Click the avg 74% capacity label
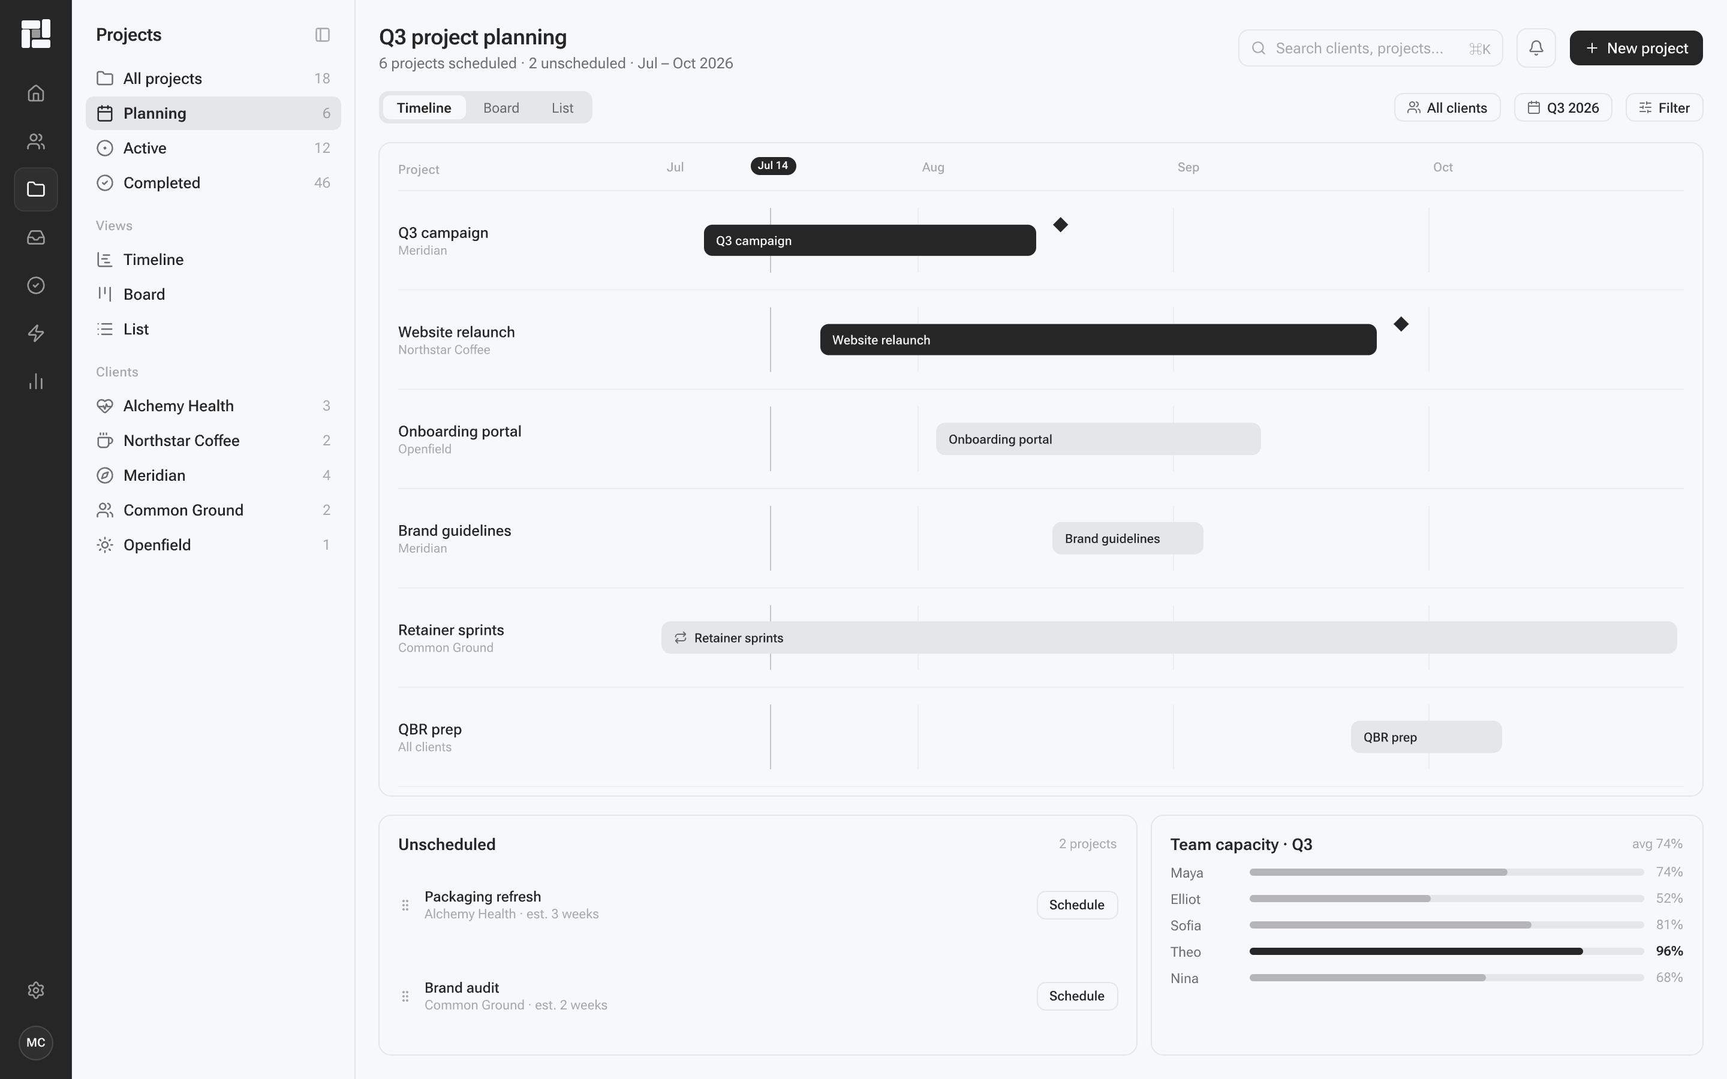1727x1079 pixels. (1657, 844)
